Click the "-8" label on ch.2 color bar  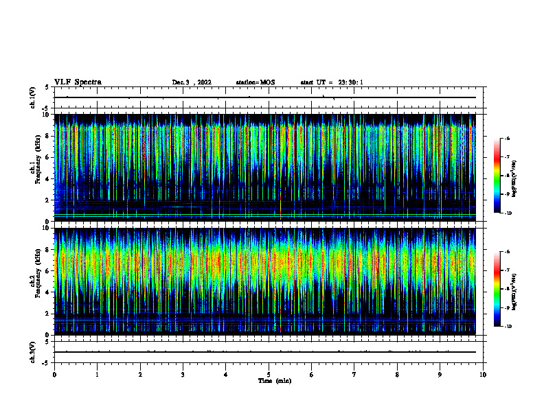tap(507, 289)
